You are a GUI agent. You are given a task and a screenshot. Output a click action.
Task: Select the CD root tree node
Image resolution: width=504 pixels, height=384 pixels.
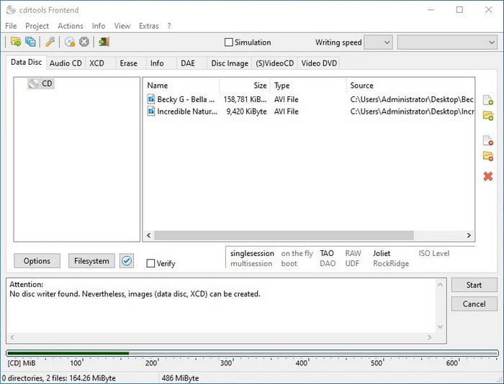coord(47,84)
